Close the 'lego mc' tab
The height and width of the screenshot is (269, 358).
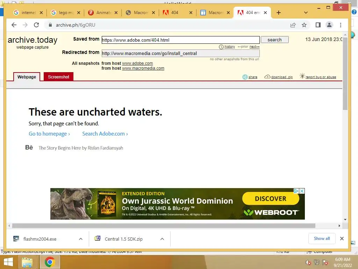tap(79, 13)
